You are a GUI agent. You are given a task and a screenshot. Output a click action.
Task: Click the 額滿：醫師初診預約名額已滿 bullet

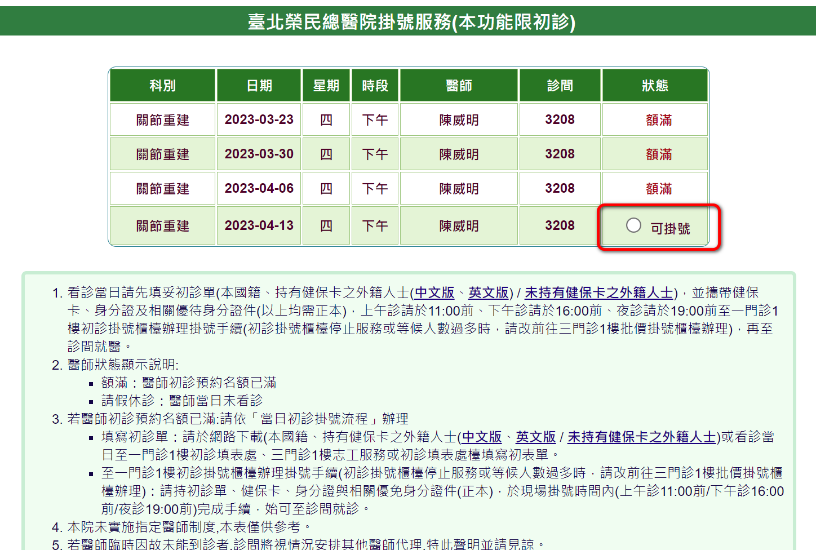[189, 383]
